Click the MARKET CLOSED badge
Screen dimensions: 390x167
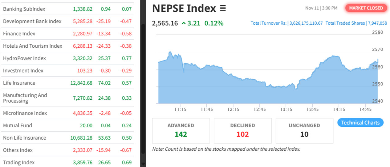(x=366, y=8)
